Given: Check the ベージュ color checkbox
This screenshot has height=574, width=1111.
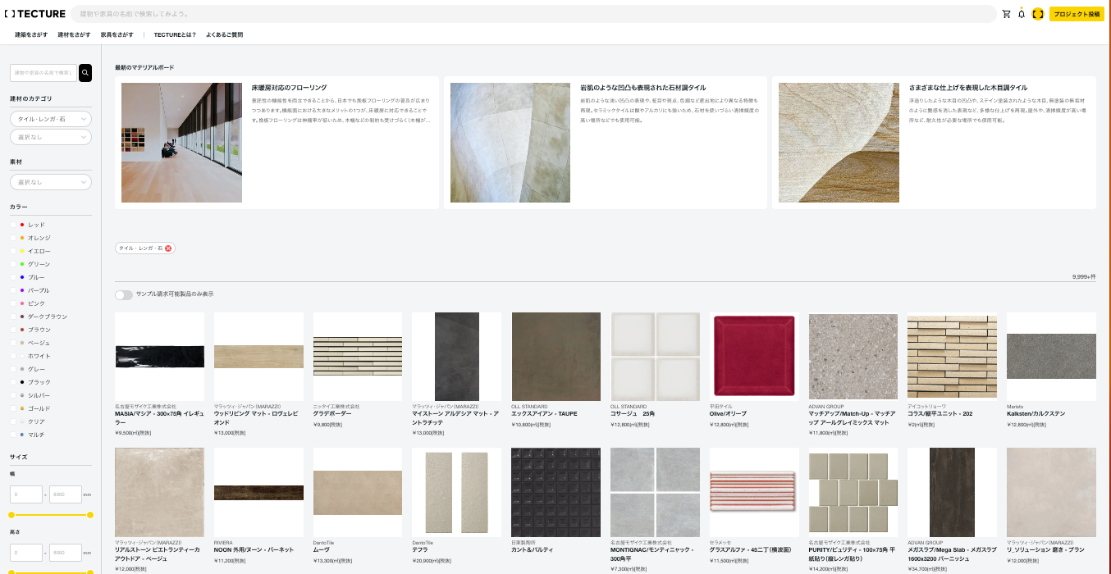Looking at the screenshot, I should (12, 343).
